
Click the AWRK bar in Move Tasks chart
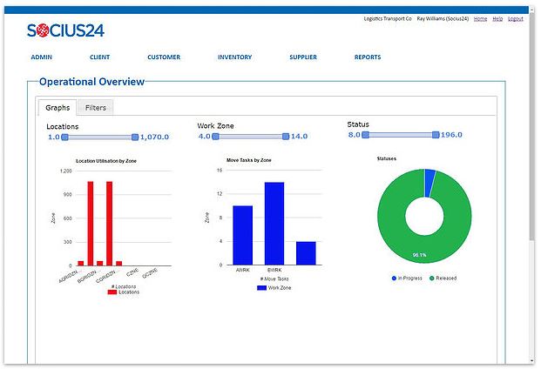pyautogui.click(x=242, y=235)
